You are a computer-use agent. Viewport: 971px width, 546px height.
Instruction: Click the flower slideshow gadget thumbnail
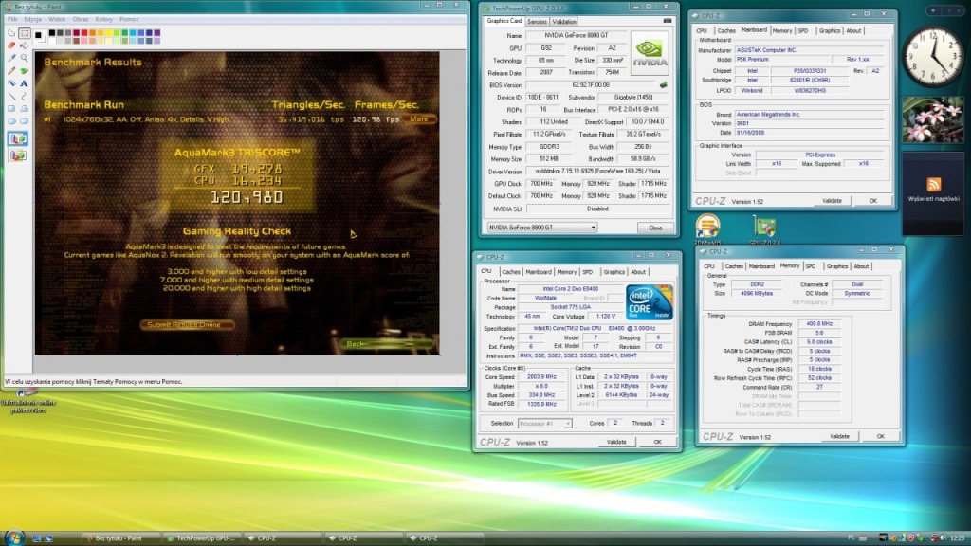933,119
